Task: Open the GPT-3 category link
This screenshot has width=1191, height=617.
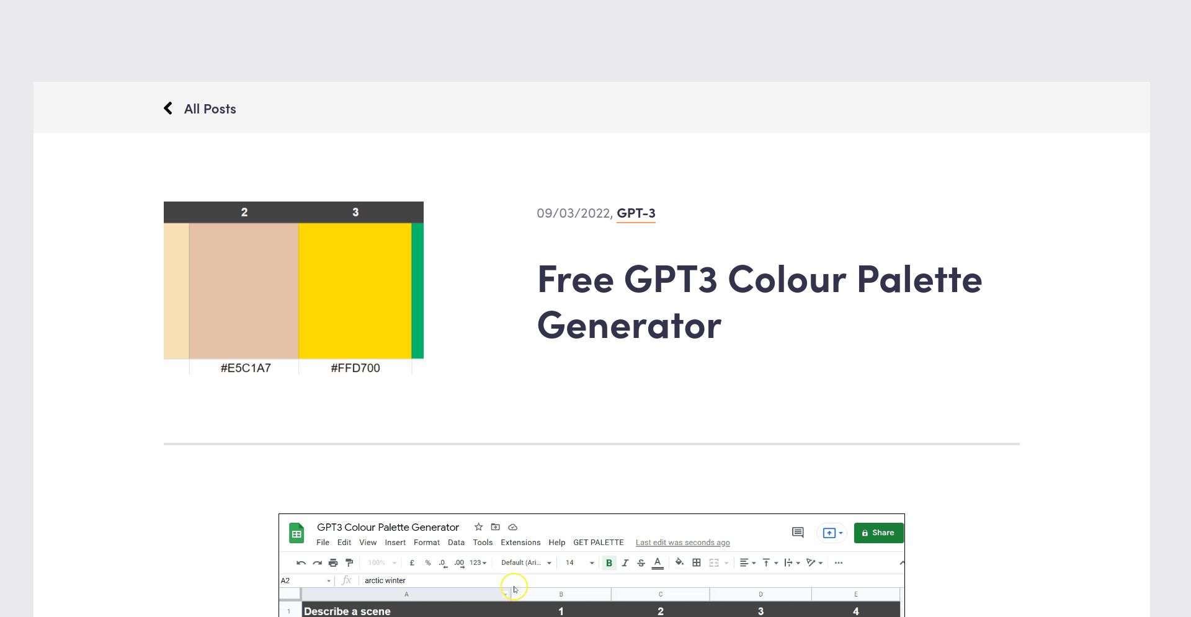Action: [636, 213]
